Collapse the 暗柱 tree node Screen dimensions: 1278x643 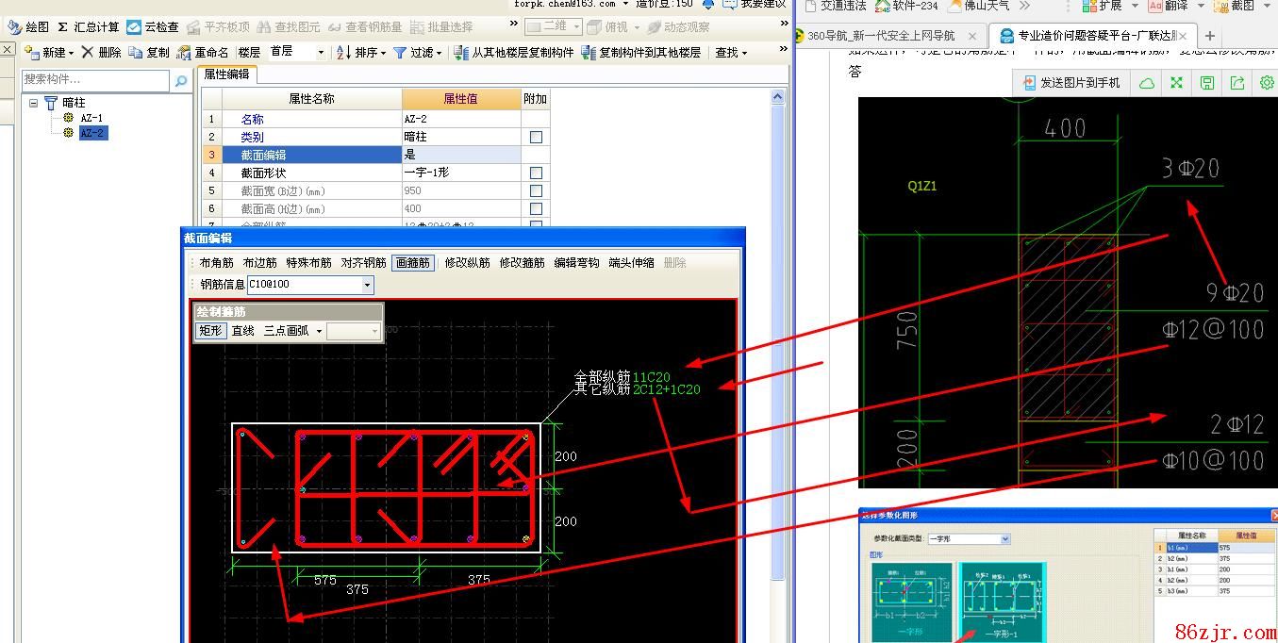click(x=34, y=103)
